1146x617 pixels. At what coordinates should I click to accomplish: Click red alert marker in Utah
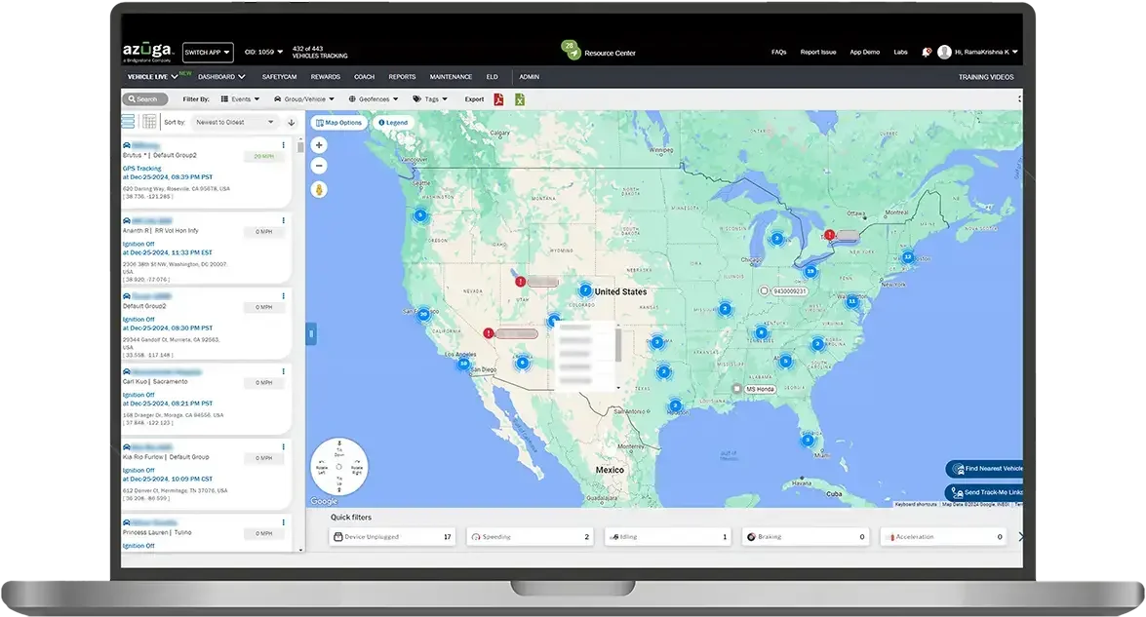pyautogui.click(x=521, y=281)
